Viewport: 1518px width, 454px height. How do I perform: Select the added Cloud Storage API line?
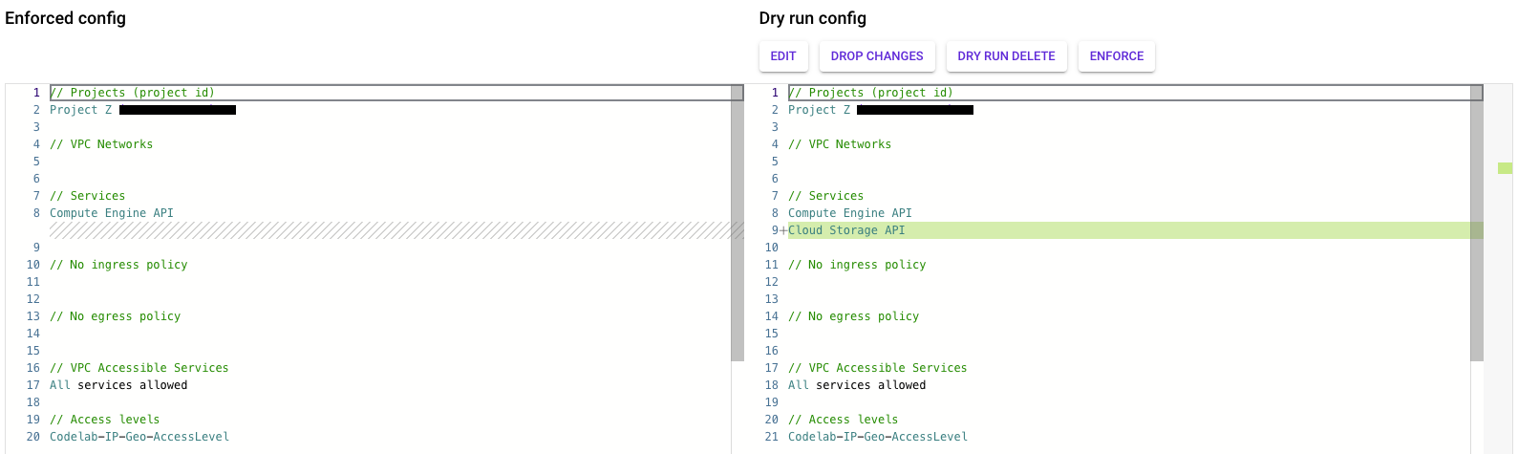coord(846,230)
